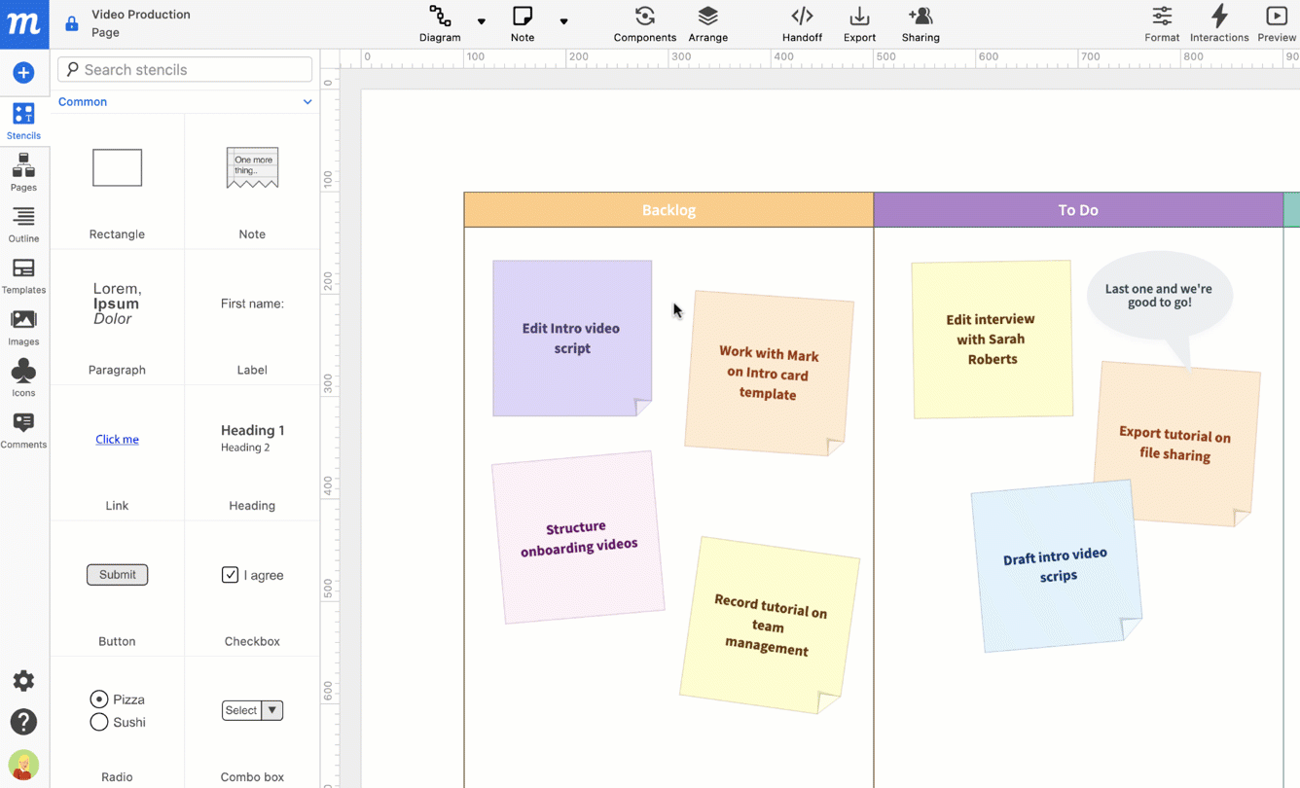Start Preview mode

tap(1276, 23)
